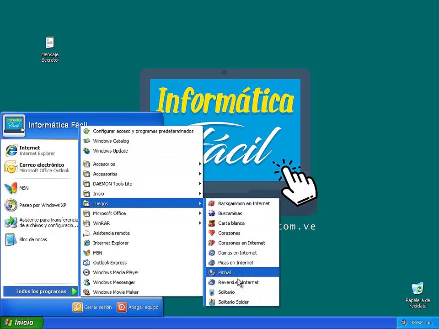Screen dimensions: 439x329
Task: Select Microsoft Office folder entry
Action: pos(142,213)
